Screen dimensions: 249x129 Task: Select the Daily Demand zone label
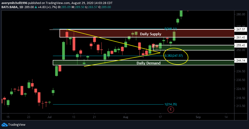148,63
